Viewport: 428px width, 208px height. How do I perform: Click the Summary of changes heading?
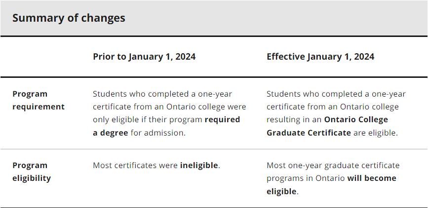69,18
